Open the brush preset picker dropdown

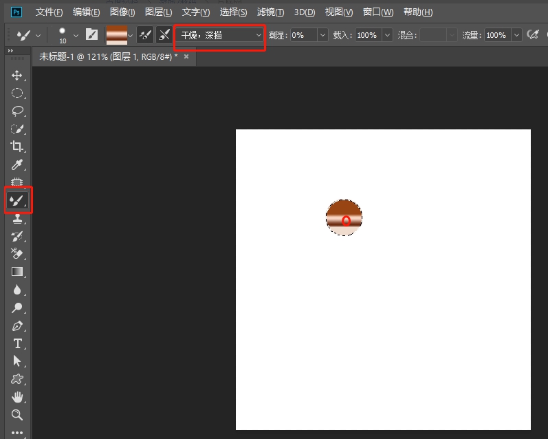(76, 34)
